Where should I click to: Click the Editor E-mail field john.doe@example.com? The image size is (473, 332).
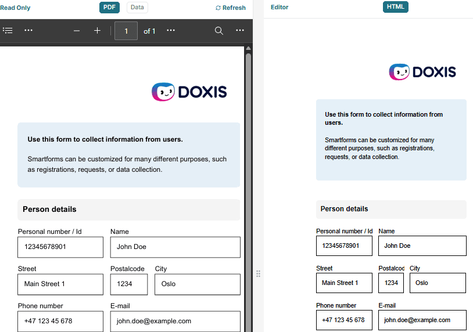(422, 320)
